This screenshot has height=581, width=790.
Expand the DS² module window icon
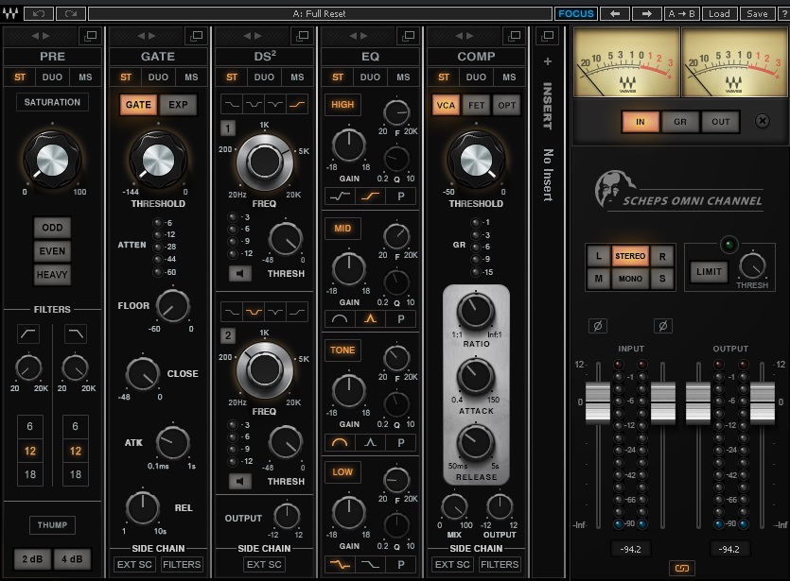(303, 36)
